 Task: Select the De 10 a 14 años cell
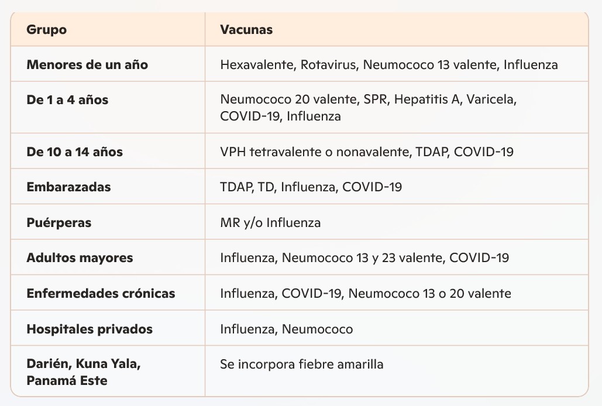click(x=74, y=152)
